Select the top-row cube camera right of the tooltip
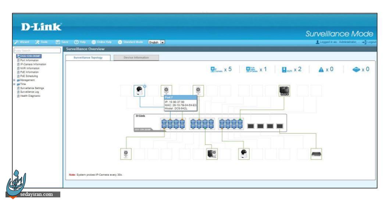Screen dimensions: 385x204 tap(198, 91)
